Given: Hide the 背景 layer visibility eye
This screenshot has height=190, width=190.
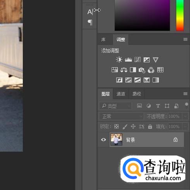Looking at the screenshot, I should [x=104, y=140].
